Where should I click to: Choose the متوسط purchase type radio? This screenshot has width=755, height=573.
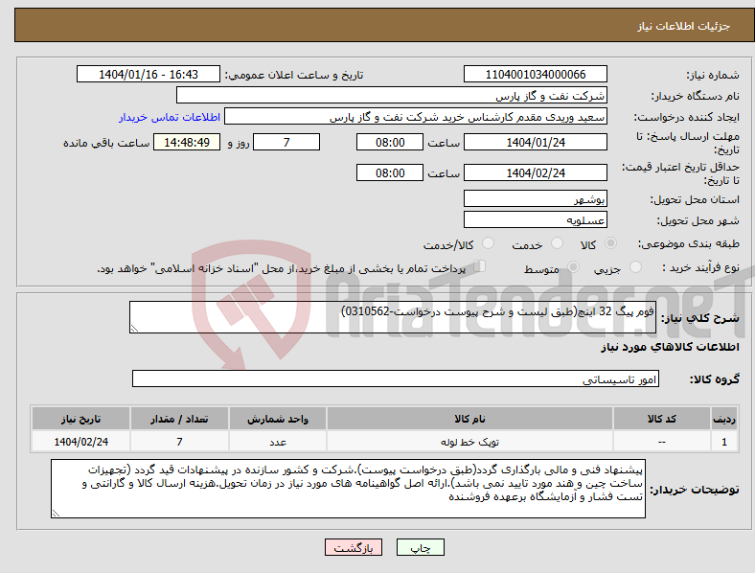point(574,267)
